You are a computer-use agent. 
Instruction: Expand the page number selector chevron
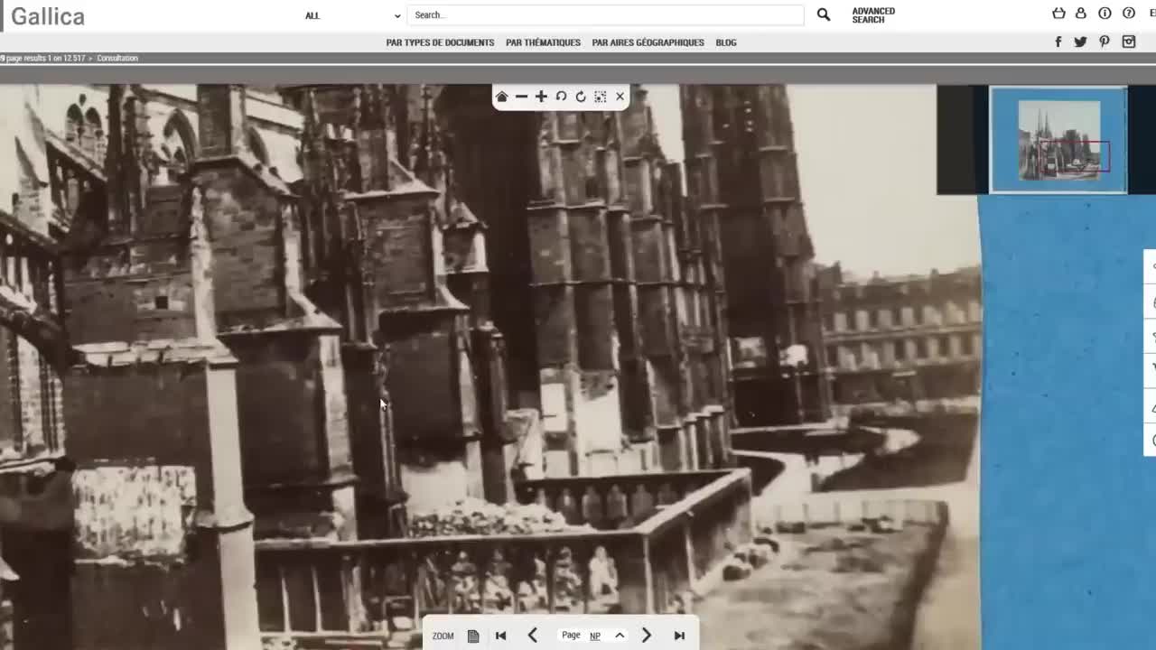[620, 636]
